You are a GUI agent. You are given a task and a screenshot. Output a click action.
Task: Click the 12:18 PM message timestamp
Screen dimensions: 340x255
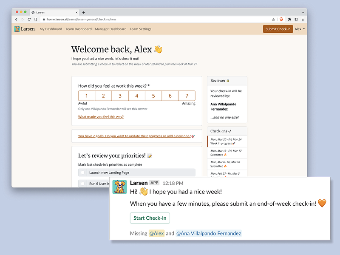pyautogui.click(x=173, y=183)
